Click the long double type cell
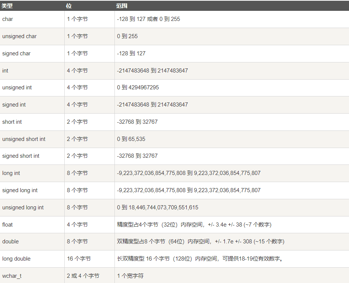 click(x=16, y=259)
